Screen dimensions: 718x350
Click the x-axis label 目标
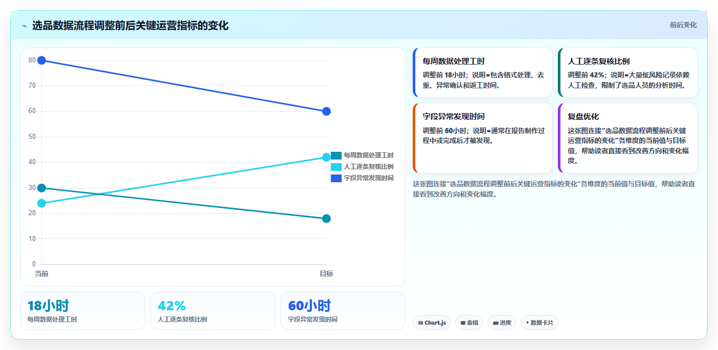point(326,274)
